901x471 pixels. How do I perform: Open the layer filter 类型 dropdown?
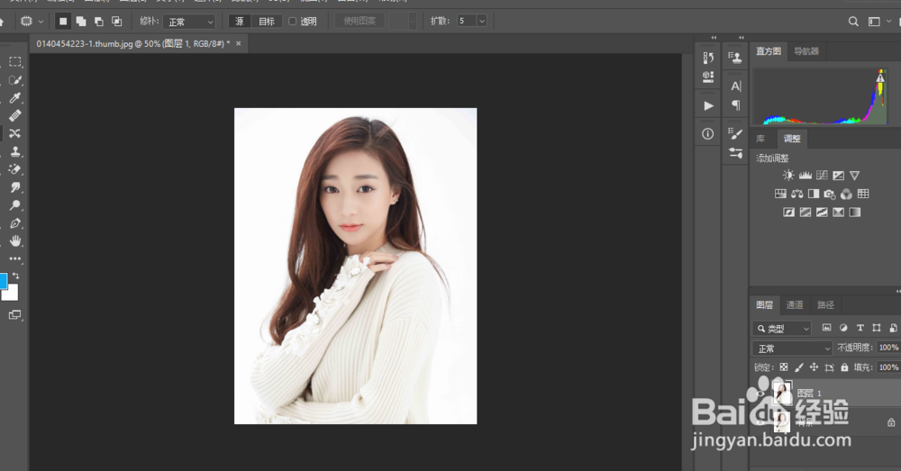pyautogui.click(x=781, y=329)
